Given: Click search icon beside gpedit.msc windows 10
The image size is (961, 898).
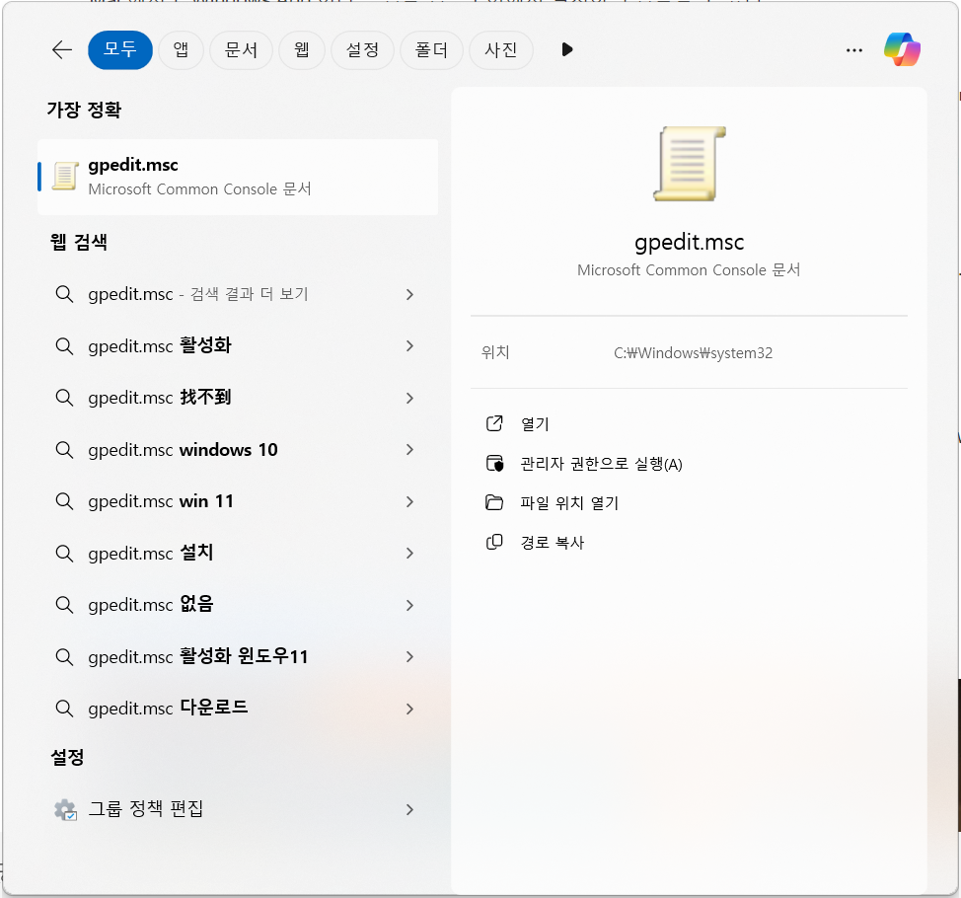Looking at the screenshot, I should tap(64, 449).
